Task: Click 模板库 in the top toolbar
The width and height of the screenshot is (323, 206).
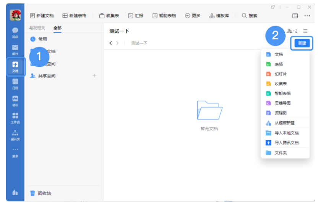Action: [217, 16]
